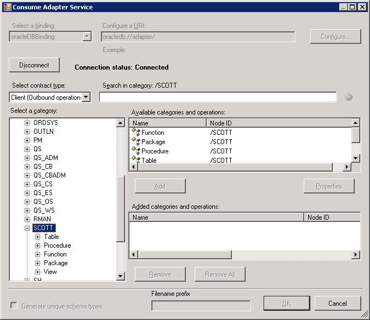Click the Configure a URI field
370x320 pixels.
point(198,37)
